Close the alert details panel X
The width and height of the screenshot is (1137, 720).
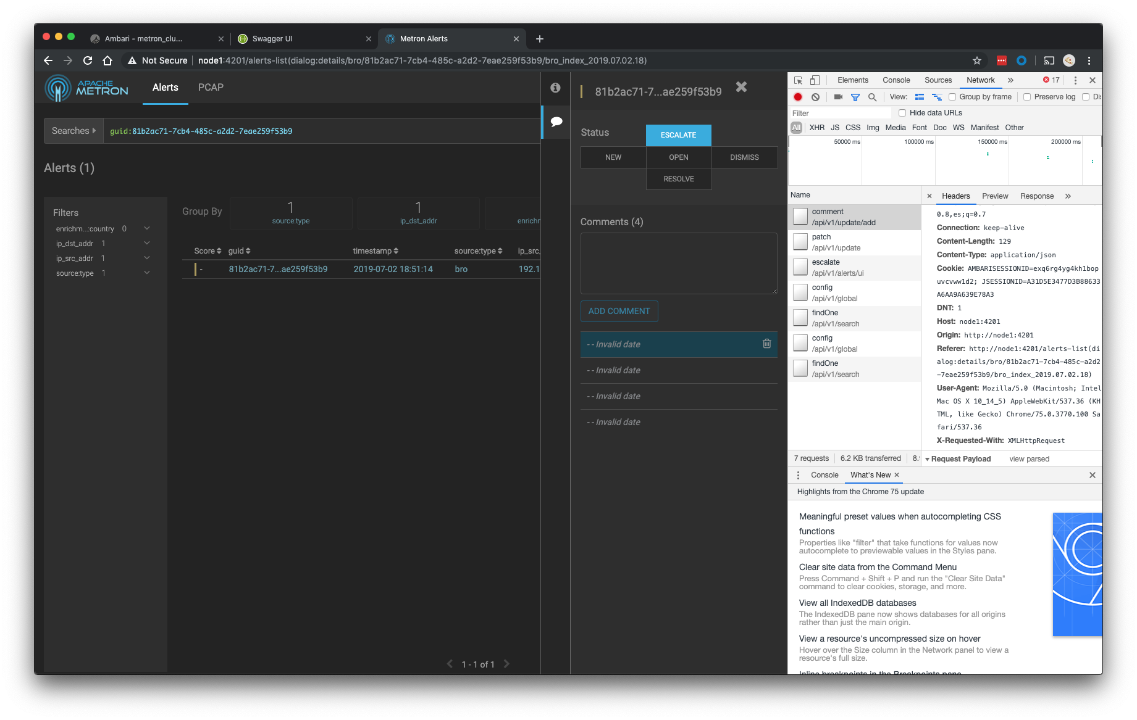[x=741, y=87]
